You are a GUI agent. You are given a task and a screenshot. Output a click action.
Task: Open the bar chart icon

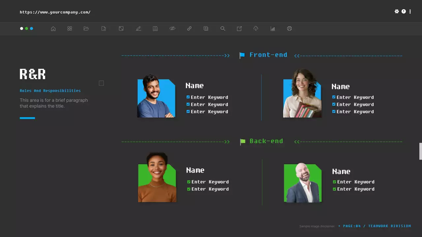coord(273,29)
